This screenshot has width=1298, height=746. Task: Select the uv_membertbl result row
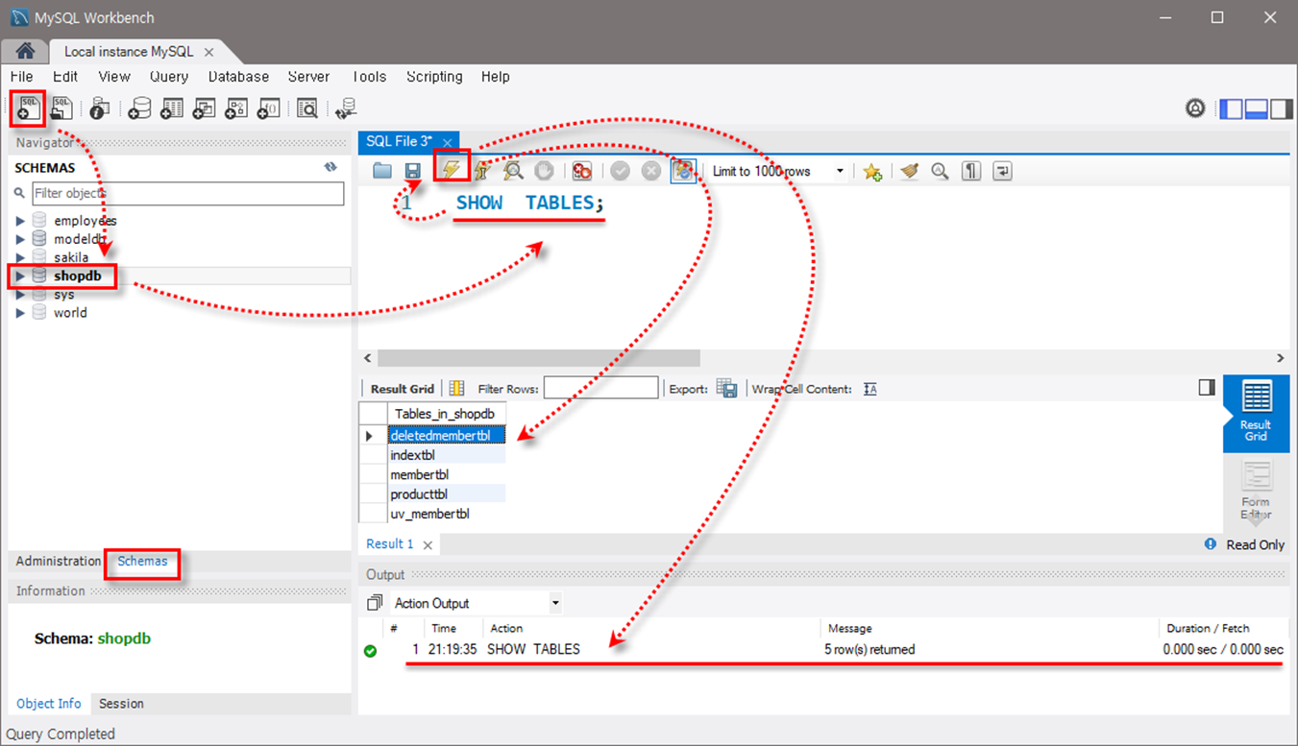(x=447, y=514)
